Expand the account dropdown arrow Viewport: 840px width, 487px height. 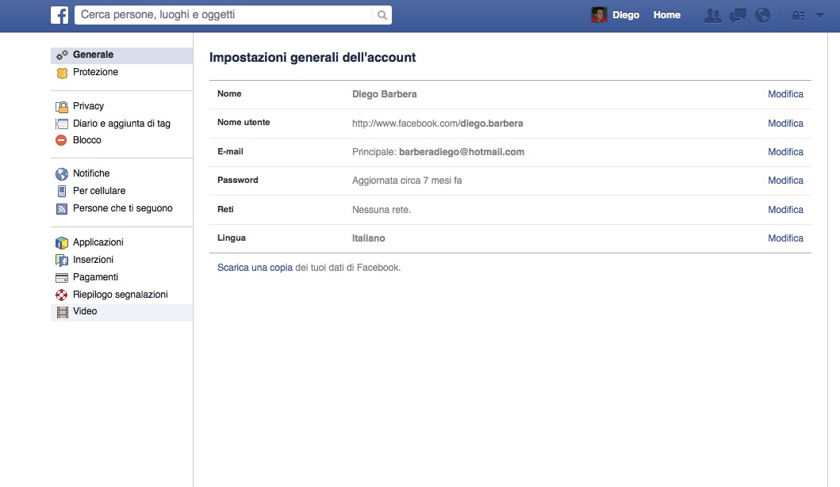[x=819, y=16]
